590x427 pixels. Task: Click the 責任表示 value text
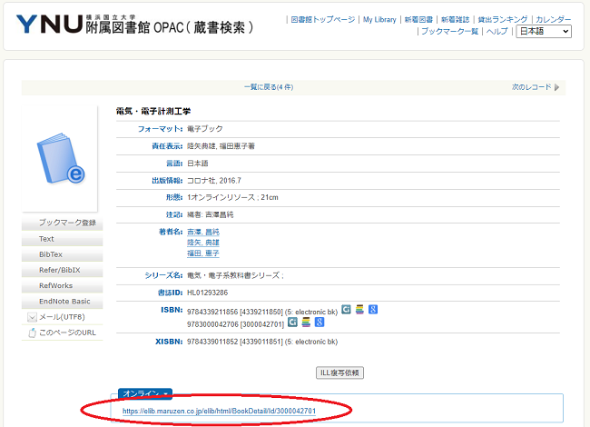tap(221, 146)
